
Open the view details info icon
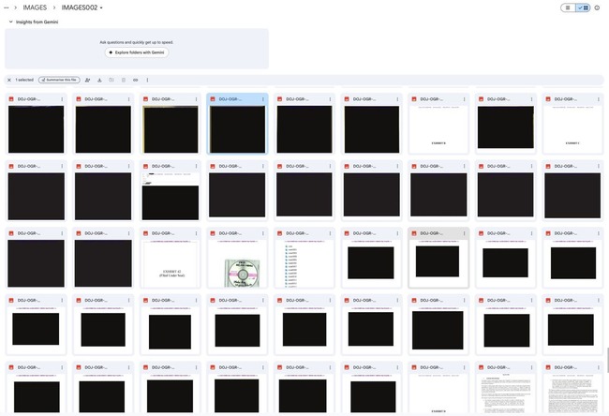(597, 7)
